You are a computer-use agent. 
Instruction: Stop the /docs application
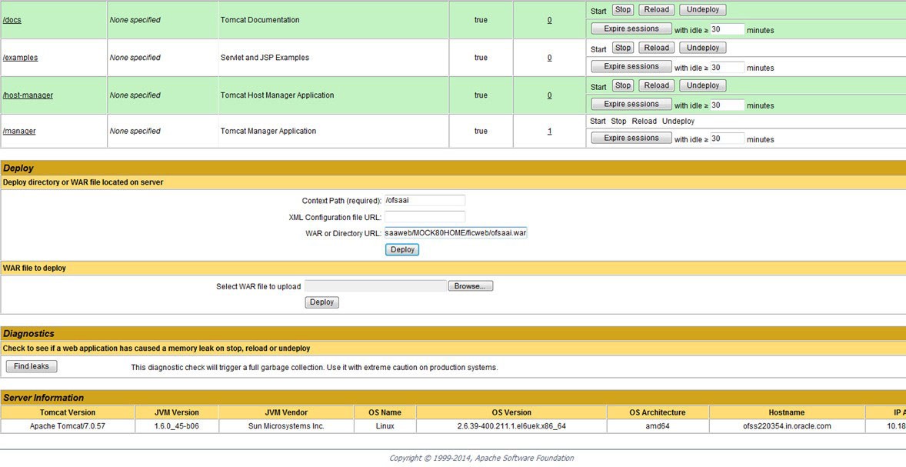tap(622, 9)
